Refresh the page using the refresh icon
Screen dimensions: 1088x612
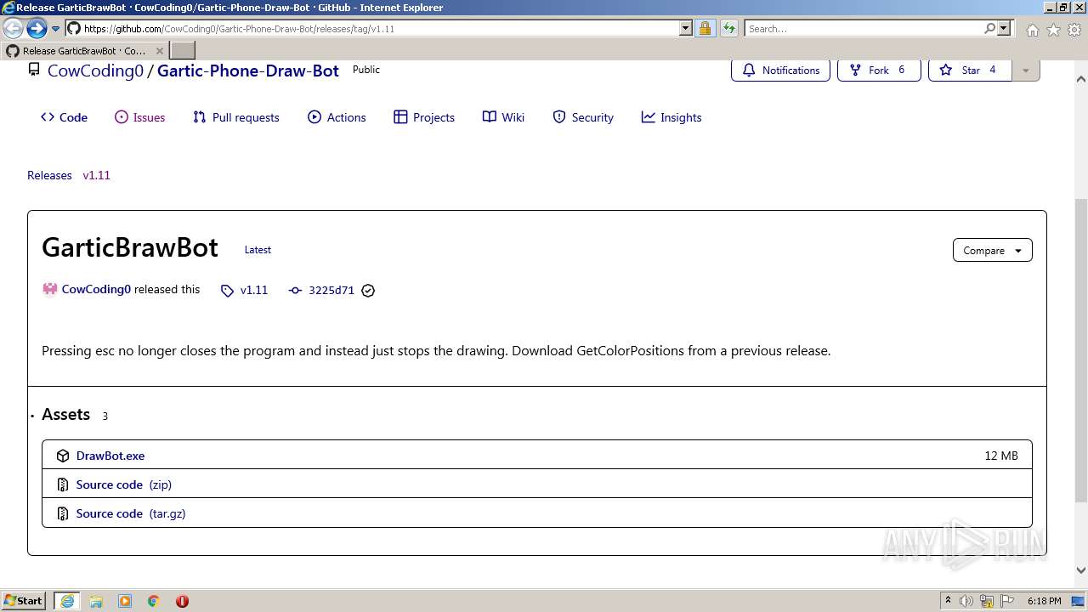click(729, 28)
